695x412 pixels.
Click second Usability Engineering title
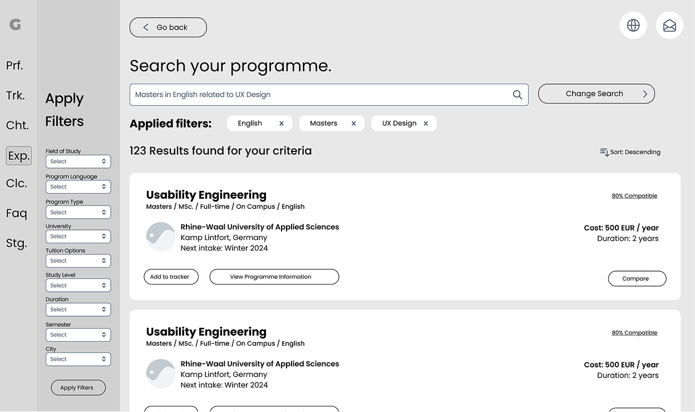click(x=206, y=332)
